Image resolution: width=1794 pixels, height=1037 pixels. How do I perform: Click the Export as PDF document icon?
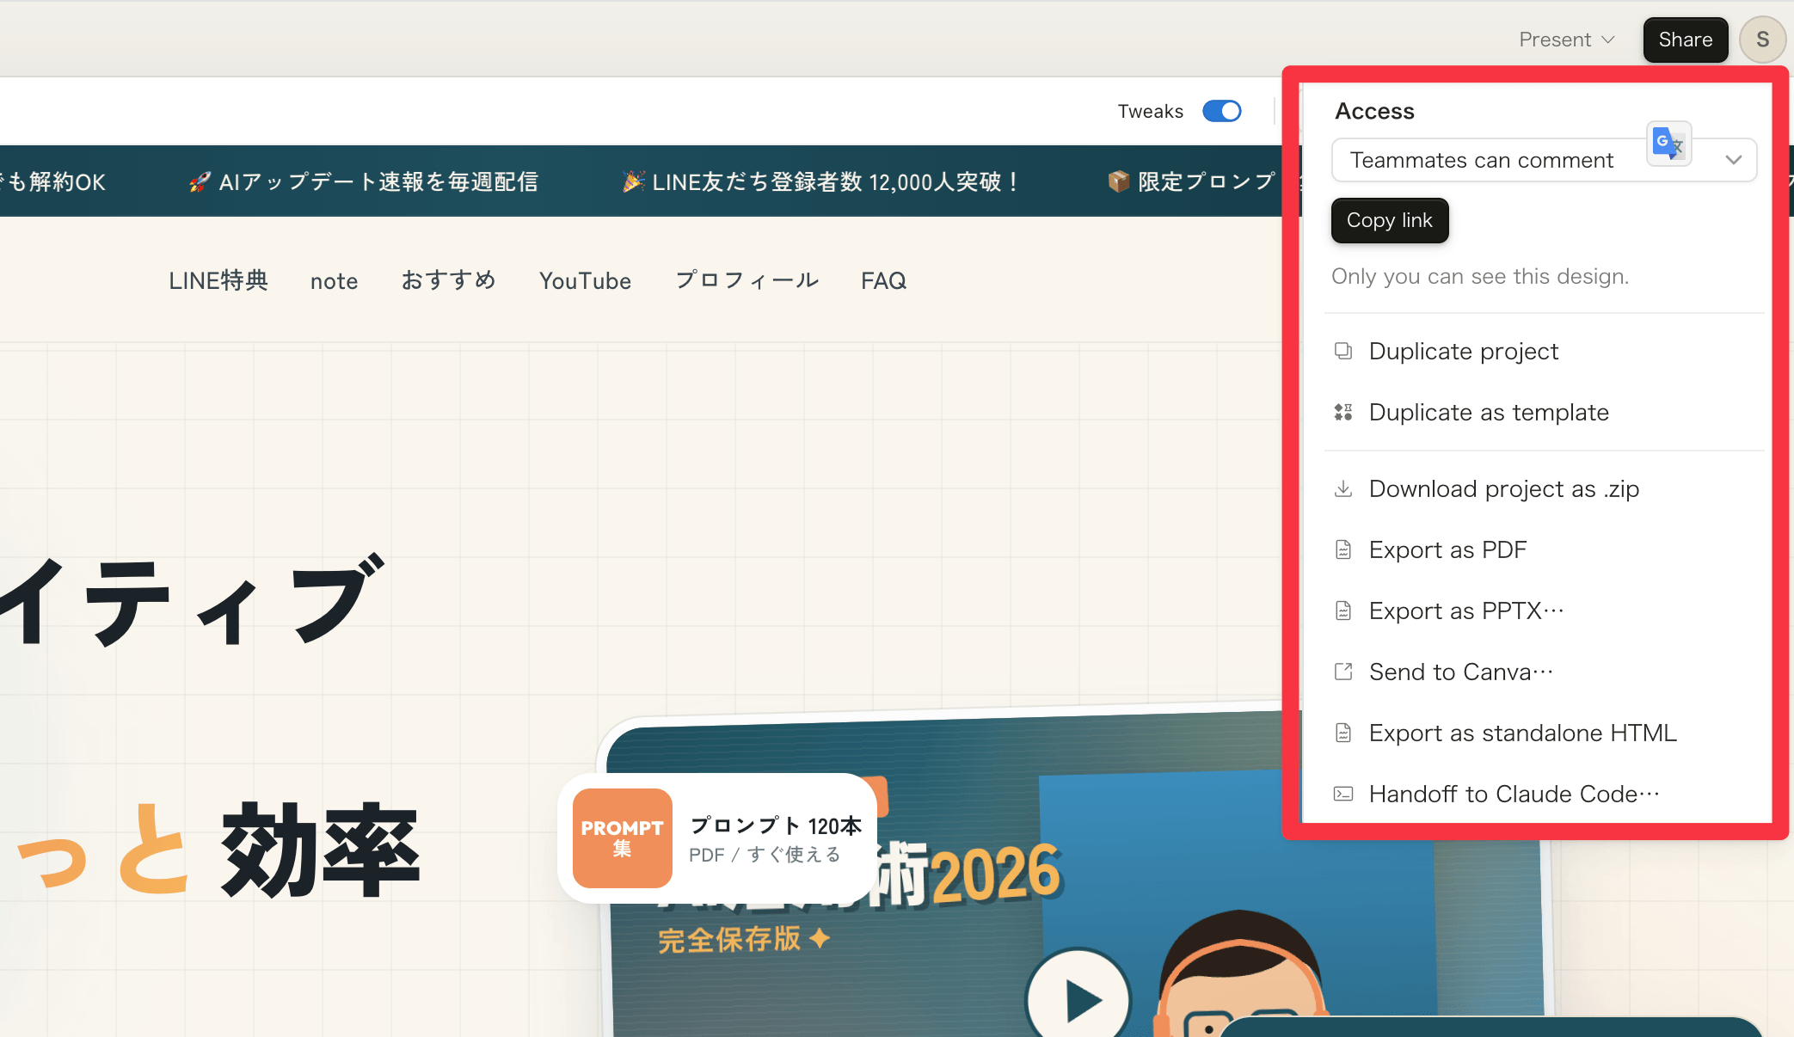pyautogui.click(x=1342, y=550)
